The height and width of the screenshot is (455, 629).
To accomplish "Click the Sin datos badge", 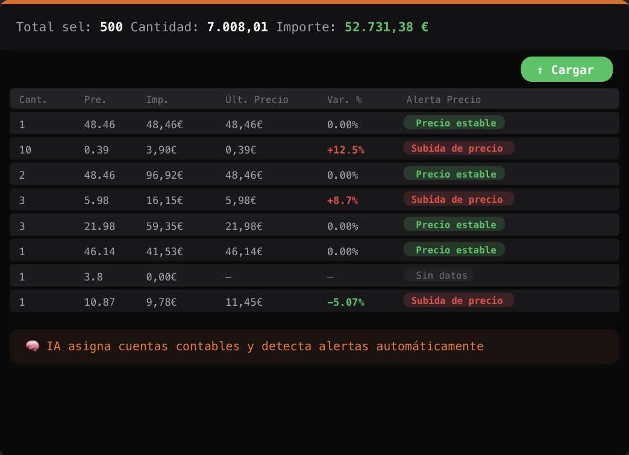I will click(439, 275).
